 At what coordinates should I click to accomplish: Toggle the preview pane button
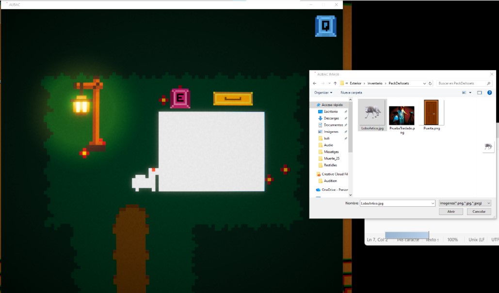point(479,93)
